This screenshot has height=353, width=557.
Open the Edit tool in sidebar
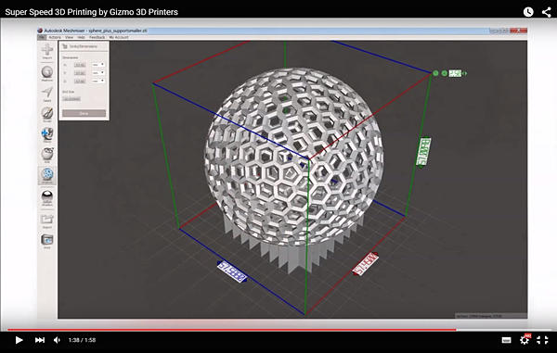[47, 155]
